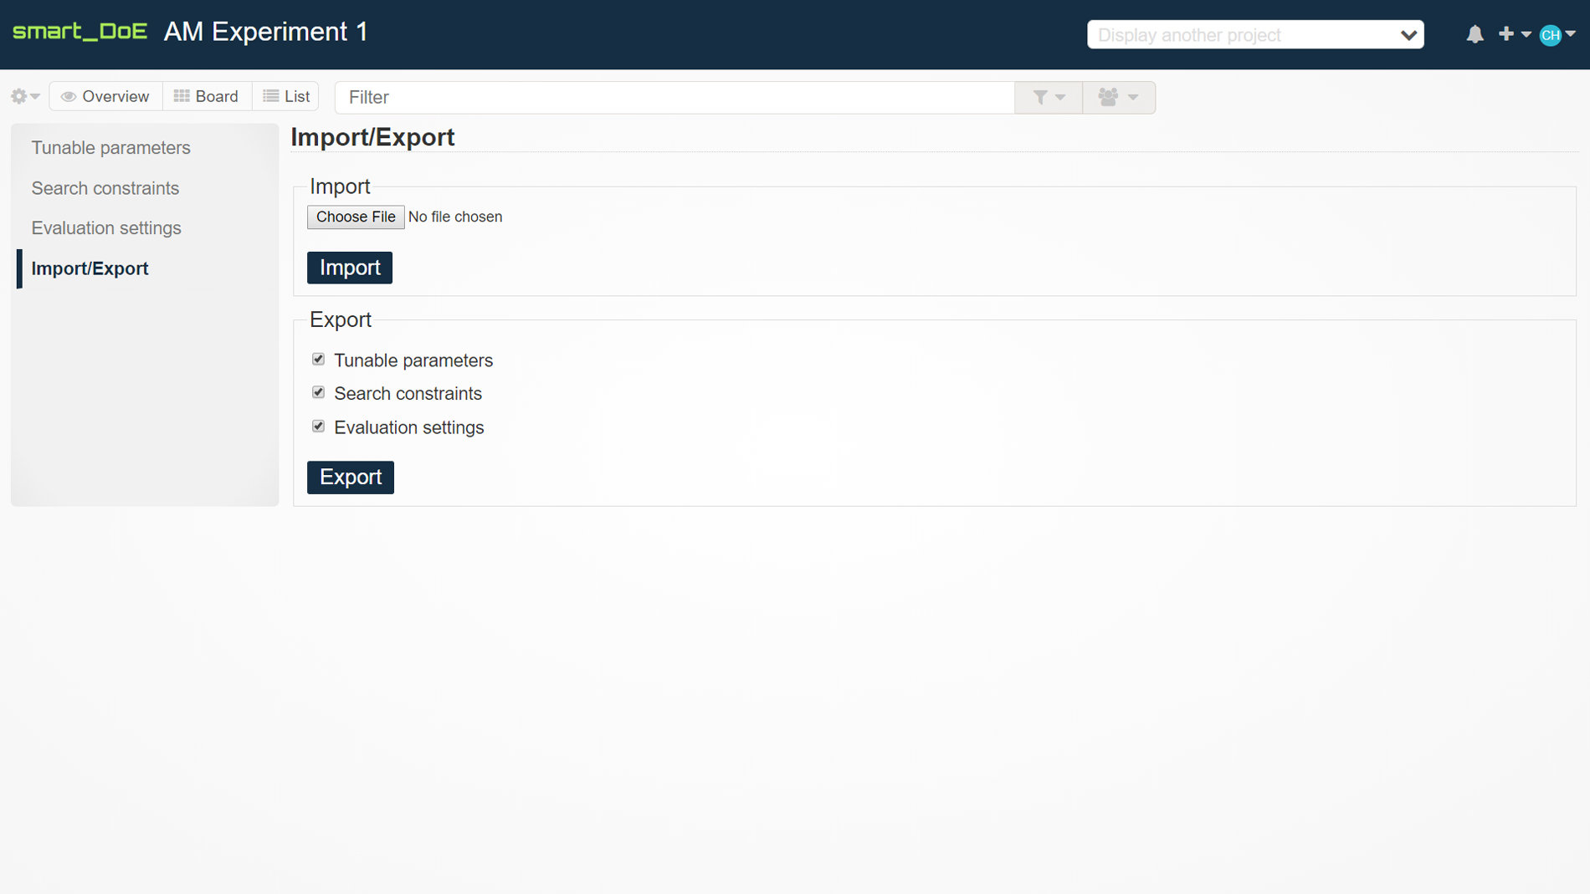Click the dark Import button

coord(350,268)
